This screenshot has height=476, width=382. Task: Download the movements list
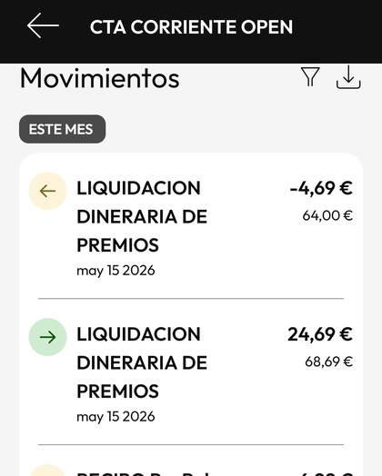(348, 77)
